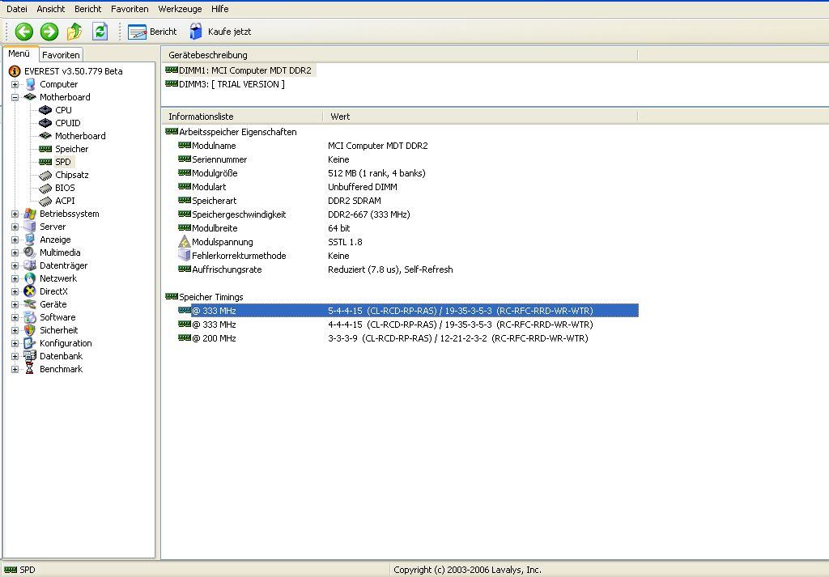Select DIMM3: [ TRIAL VERSION ] entry
The width and height of the screenshot is (829, 577).
pyautogui.click(x=232, y=84)
